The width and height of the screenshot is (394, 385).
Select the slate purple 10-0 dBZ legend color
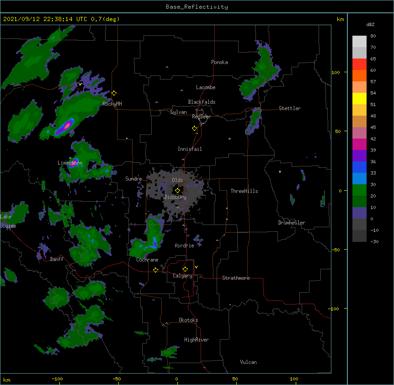pos(359,213)
